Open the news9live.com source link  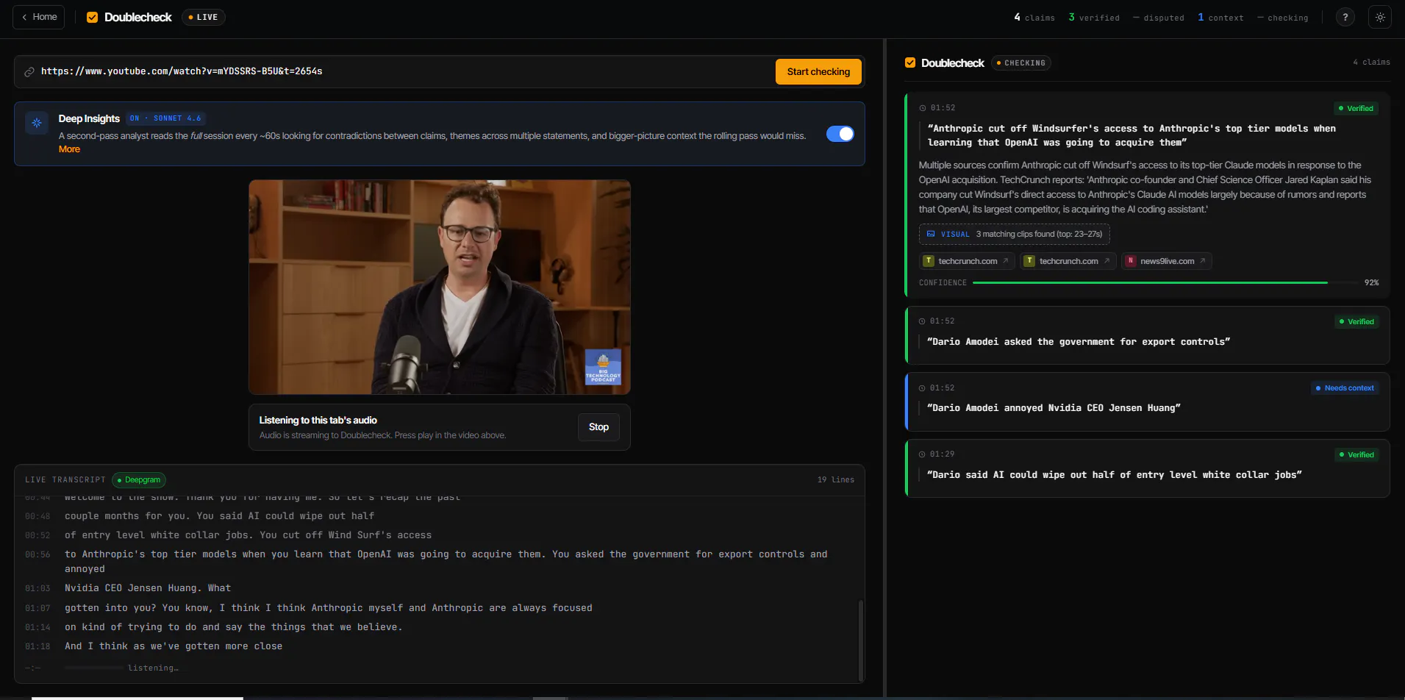pos(1166,261)
